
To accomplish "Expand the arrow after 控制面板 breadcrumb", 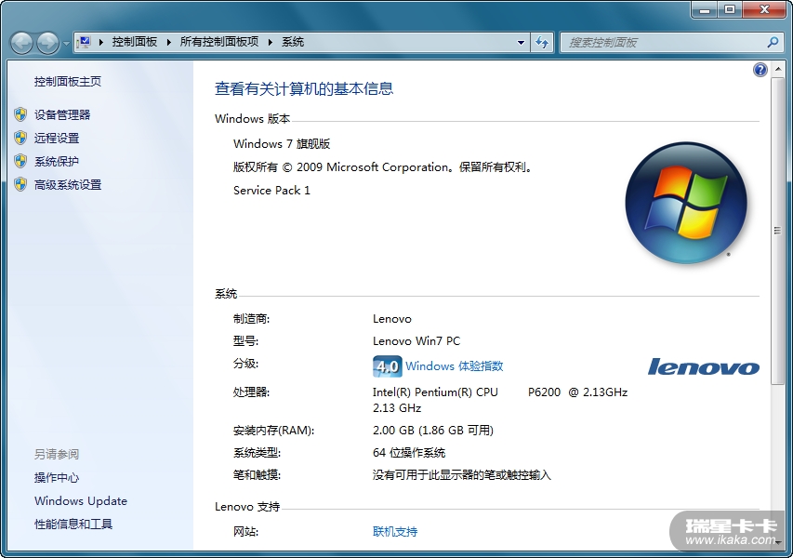I will click(169, 42).
